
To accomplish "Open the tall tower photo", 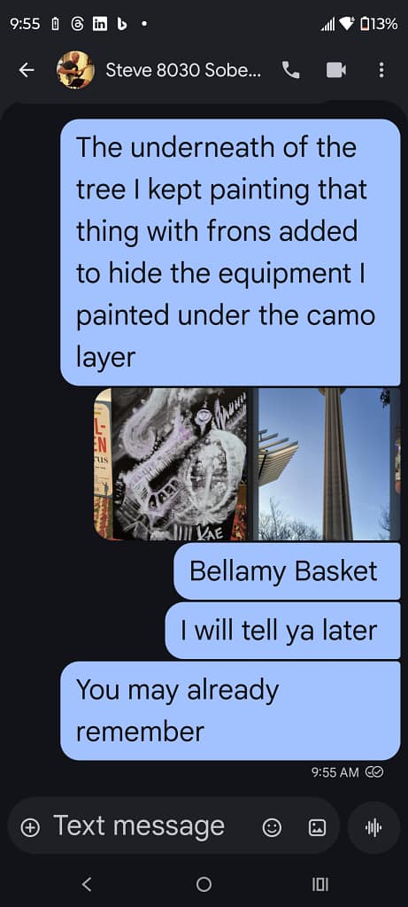I will [x=324, y=464].
